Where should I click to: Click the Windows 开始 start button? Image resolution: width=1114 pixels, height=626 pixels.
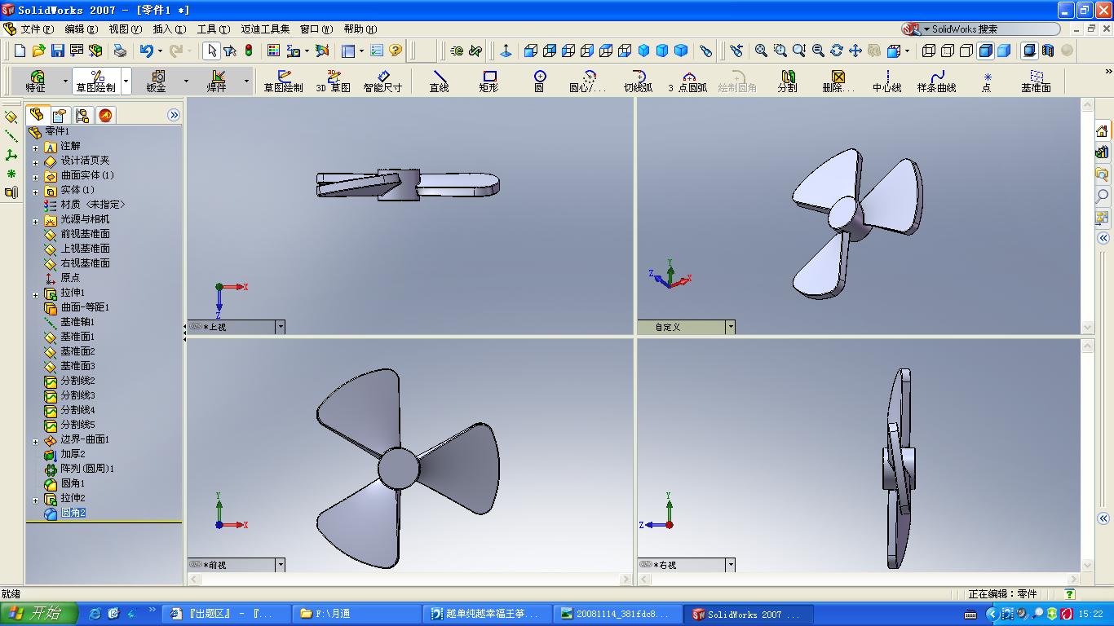point(38,614)
